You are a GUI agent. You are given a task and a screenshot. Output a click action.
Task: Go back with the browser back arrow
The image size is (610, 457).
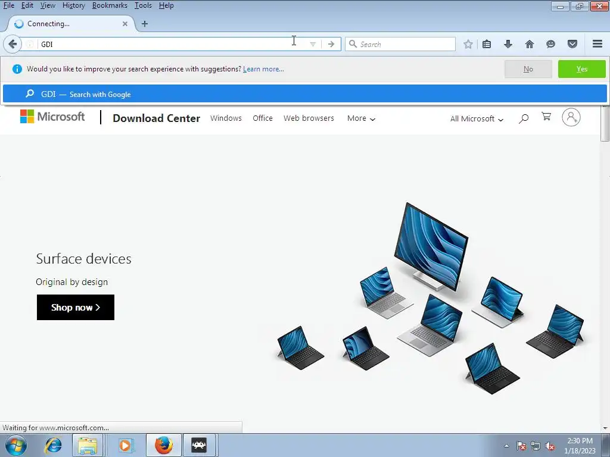[x=13, y=44]
